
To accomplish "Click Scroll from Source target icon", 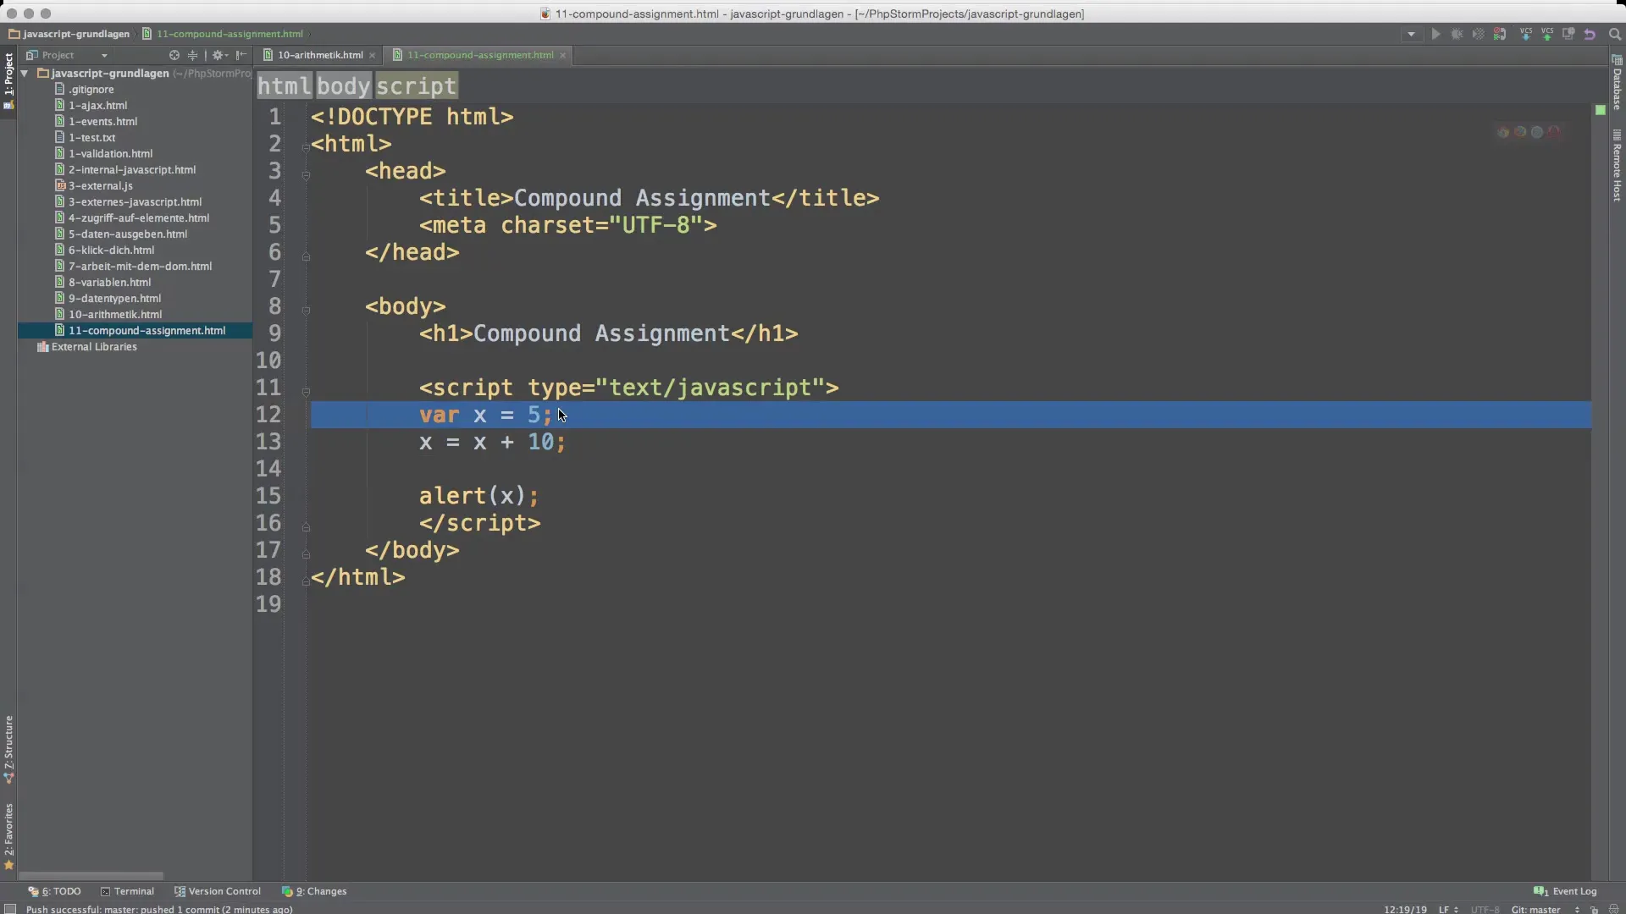I will click(174, 55).
